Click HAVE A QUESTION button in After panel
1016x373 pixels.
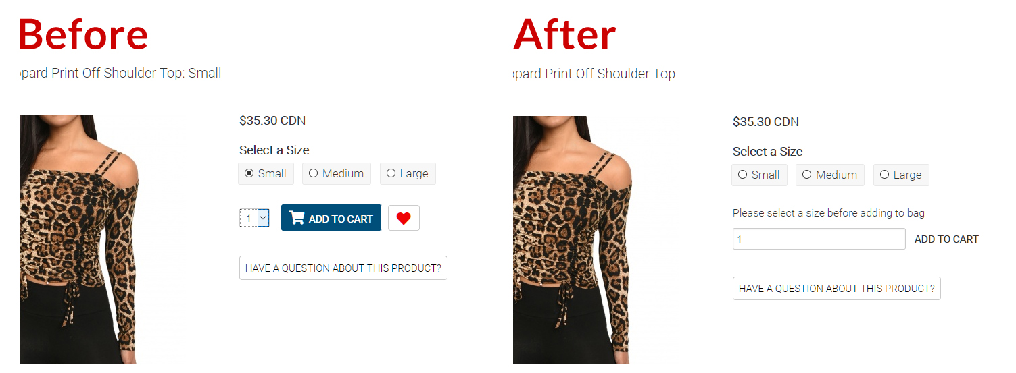pyautogui.click(x=837, y=288)
